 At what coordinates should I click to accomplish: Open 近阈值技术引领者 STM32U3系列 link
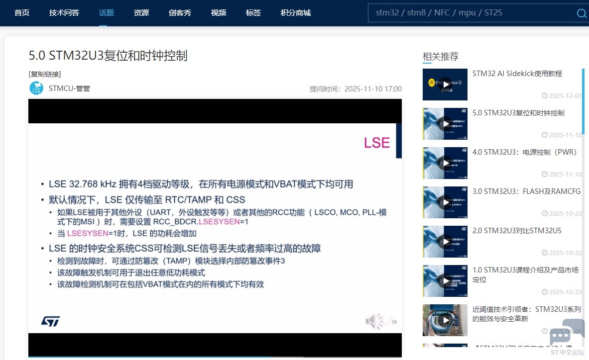click(527, 314)
